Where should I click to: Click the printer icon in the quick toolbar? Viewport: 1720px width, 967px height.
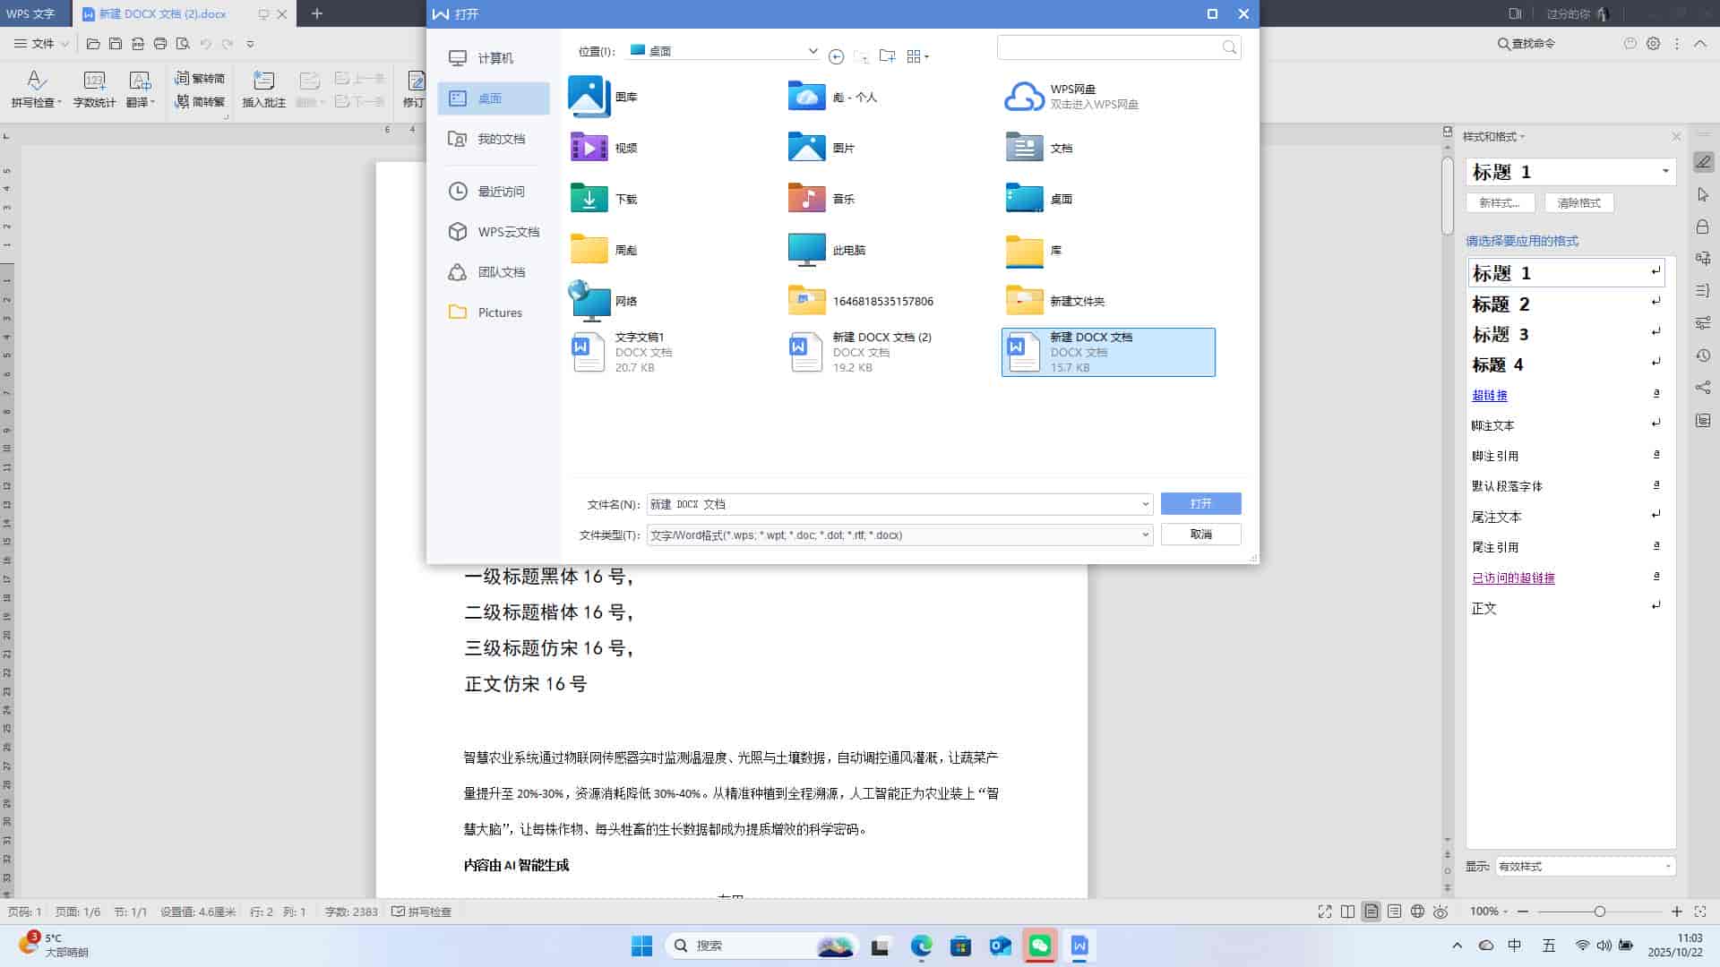pos(160,43)
